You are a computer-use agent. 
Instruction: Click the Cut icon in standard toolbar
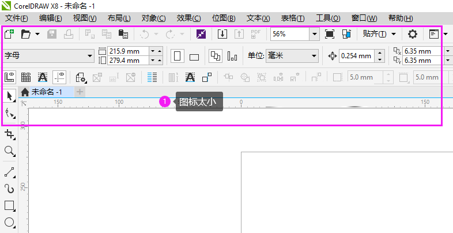coord(90,34)
